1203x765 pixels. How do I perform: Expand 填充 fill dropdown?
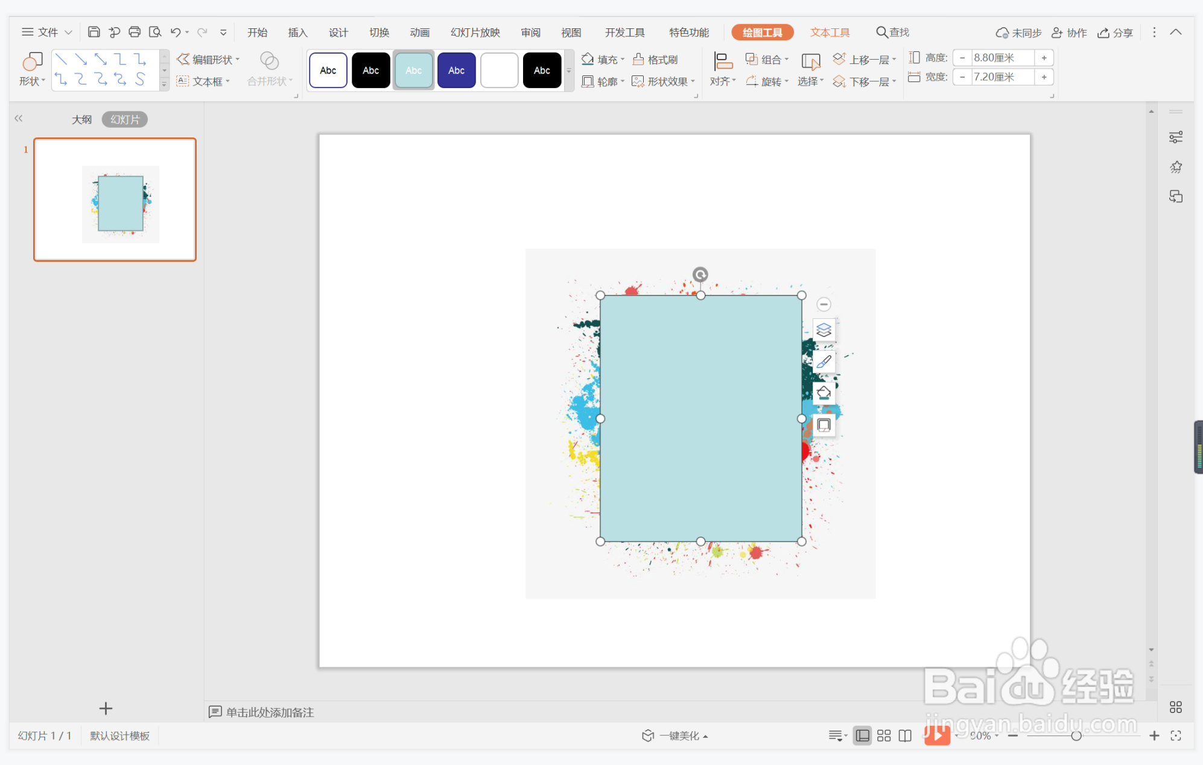(x=623, y=59)
